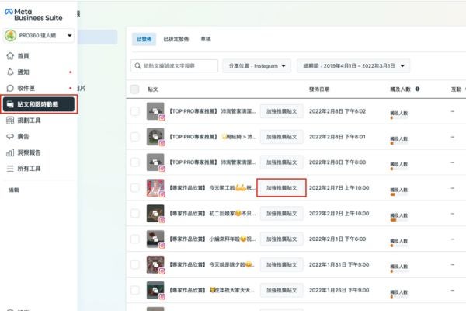Switch to 草稿 drafts tab

pos(206,37)
